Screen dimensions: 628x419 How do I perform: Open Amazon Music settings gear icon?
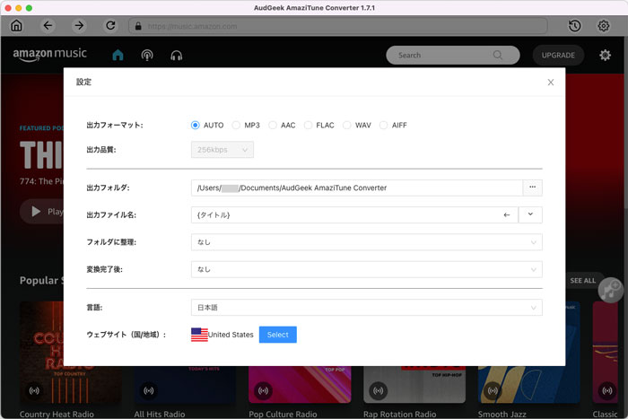click(605, 55)
